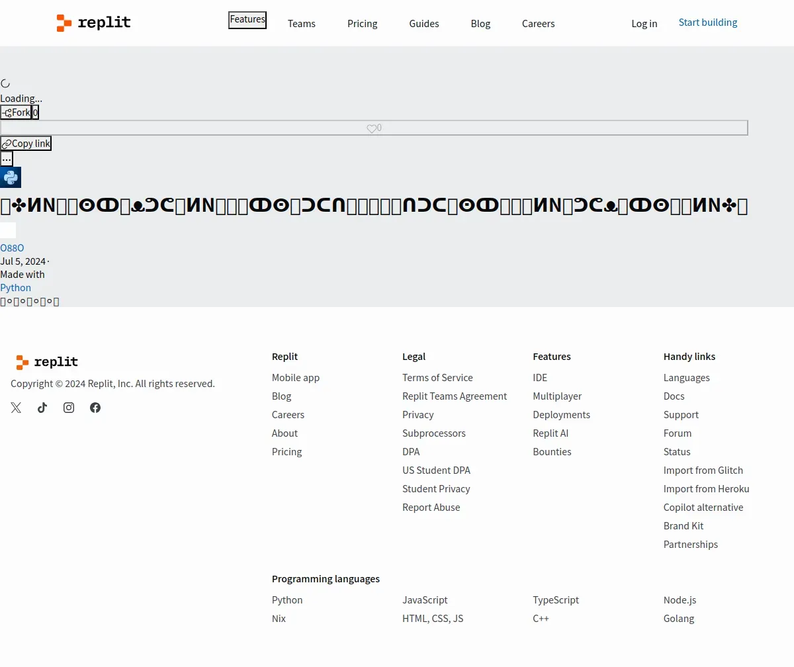
Task: Open the Privacy footer link
Action: point(418,415)
